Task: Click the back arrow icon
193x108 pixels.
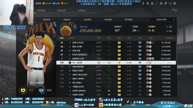Action: click(x=174, y=10)
